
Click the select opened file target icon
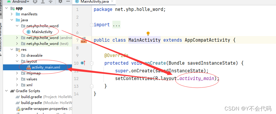coord(35,1)
